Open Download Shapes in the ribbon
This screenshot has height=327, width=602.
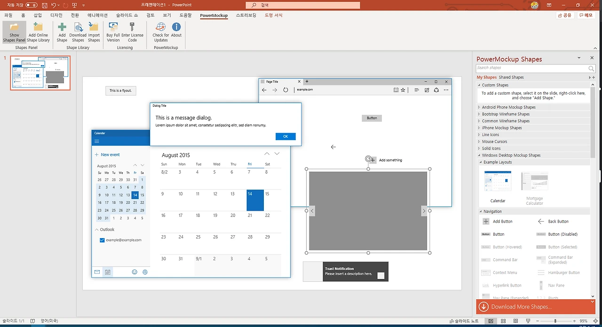click(78, 32)
